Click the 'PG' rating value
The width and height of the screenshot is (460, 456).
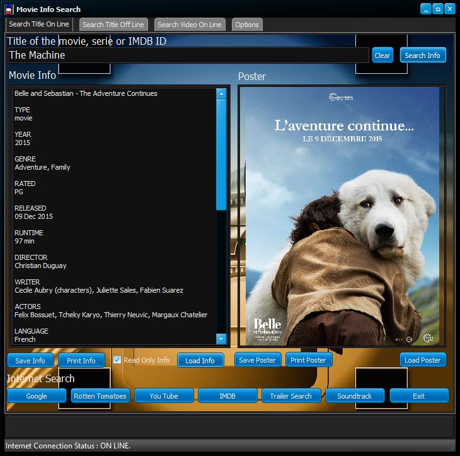tap(19, 192)
